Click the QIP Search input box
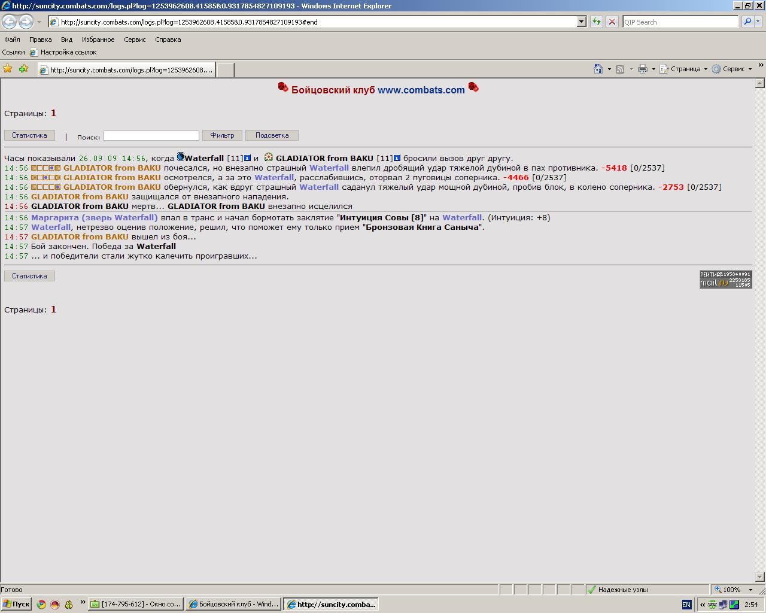The width and height of the screenshot is (766, 613). pos(680,22)
